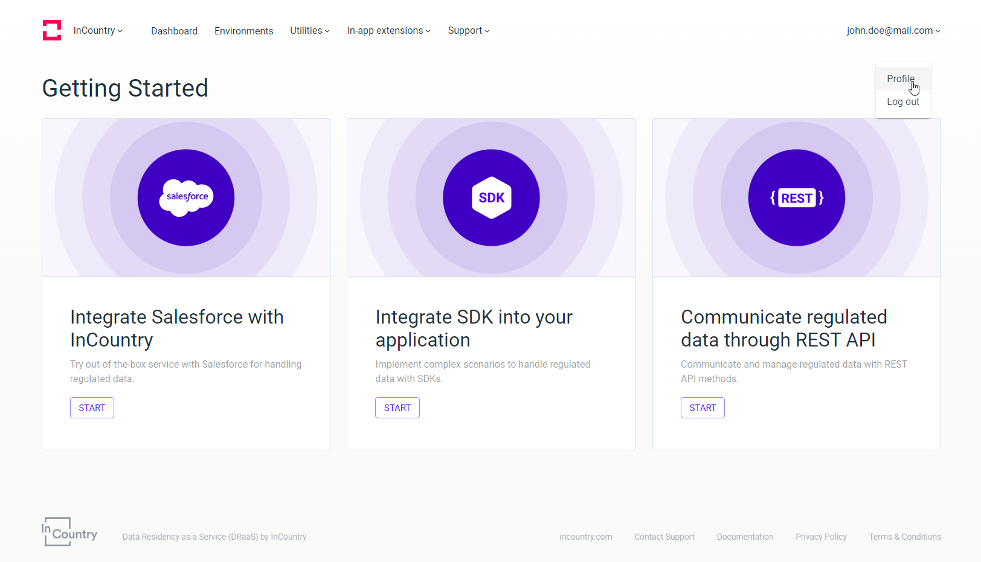The height and width of the screenshot is (562, 981).
Task: Open the Privacy Policy footer link
Action: 821,537
